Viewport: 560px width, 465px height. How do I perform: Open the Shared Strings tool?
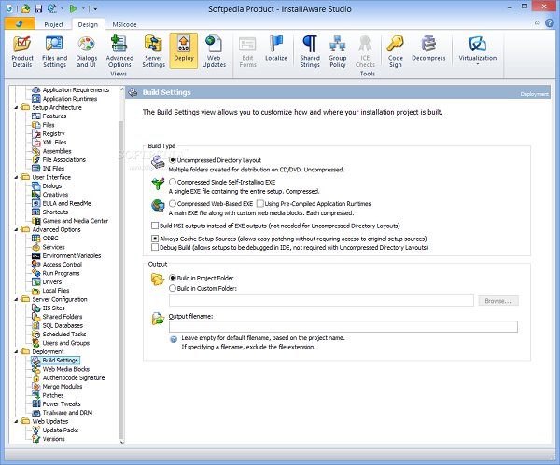309,52
